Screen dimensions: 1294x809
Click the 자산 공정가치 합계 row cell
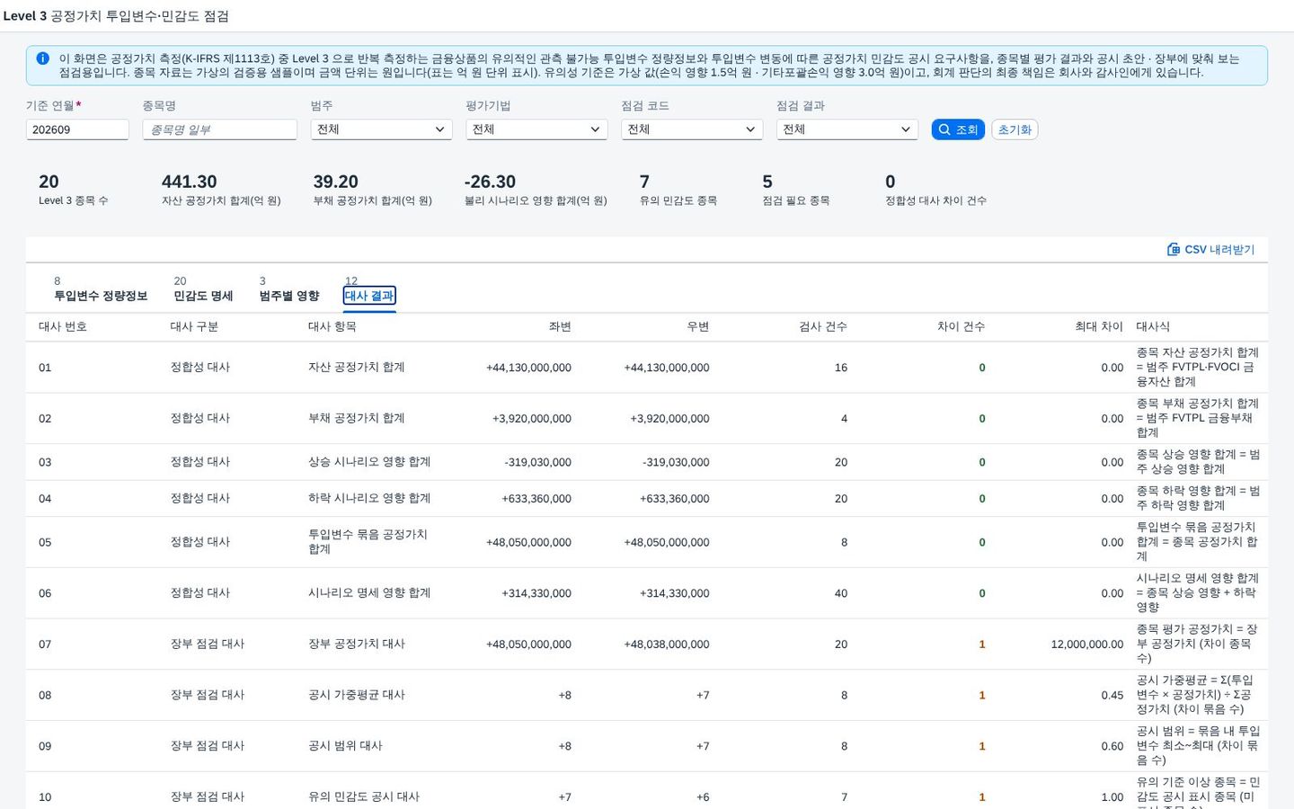(357, 367)
